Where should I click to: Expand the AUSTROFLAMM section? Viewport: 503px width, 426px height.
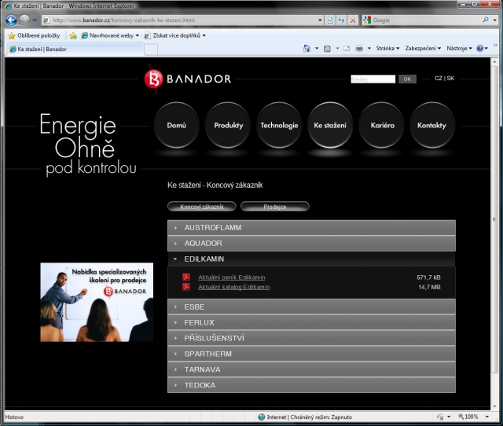point(311,228)
